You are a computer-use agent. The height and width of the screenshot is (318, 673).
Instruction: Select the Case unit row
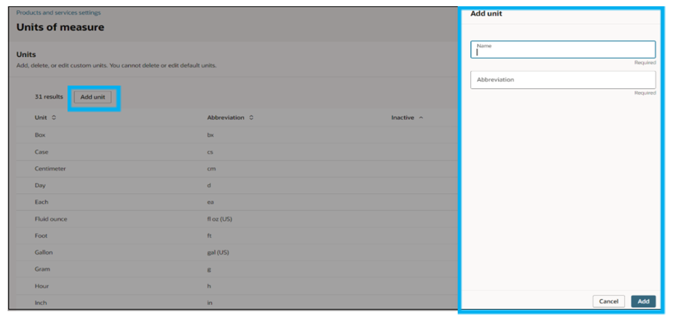[237, 152]
